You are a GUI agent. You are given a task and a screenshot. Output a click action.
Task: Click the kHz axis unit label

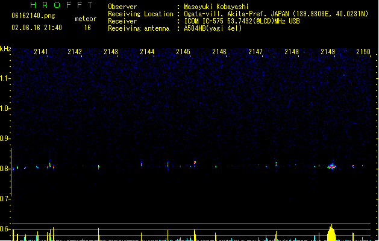tap(5, 49)
